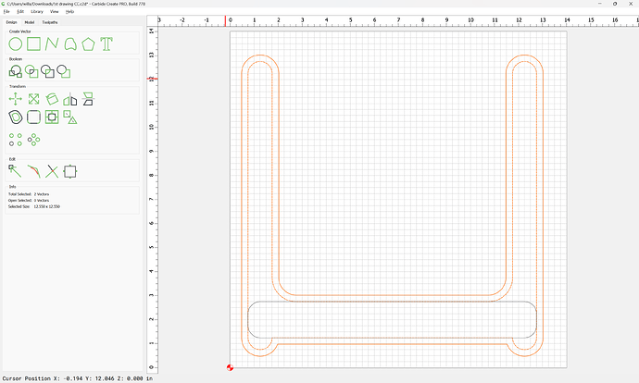Switch to the Toolpaths tab

[x=50, y=22]
